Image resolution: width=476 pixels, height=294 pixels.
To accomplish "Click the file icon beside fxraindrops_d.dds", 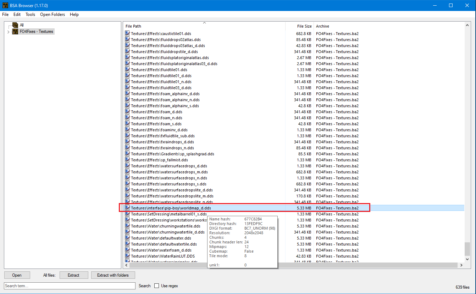I will coord(127,142).
